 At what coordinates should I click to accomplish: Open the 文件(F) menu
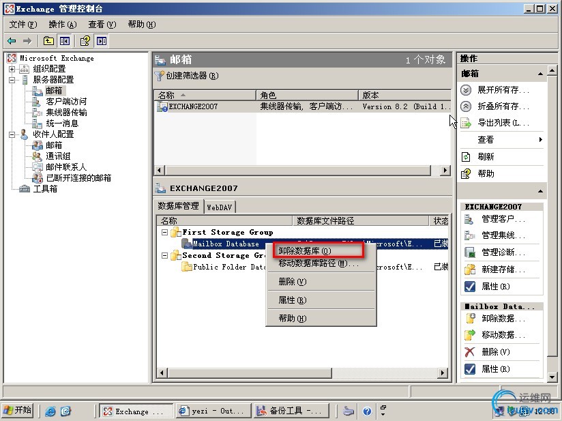tap(23, 25)
